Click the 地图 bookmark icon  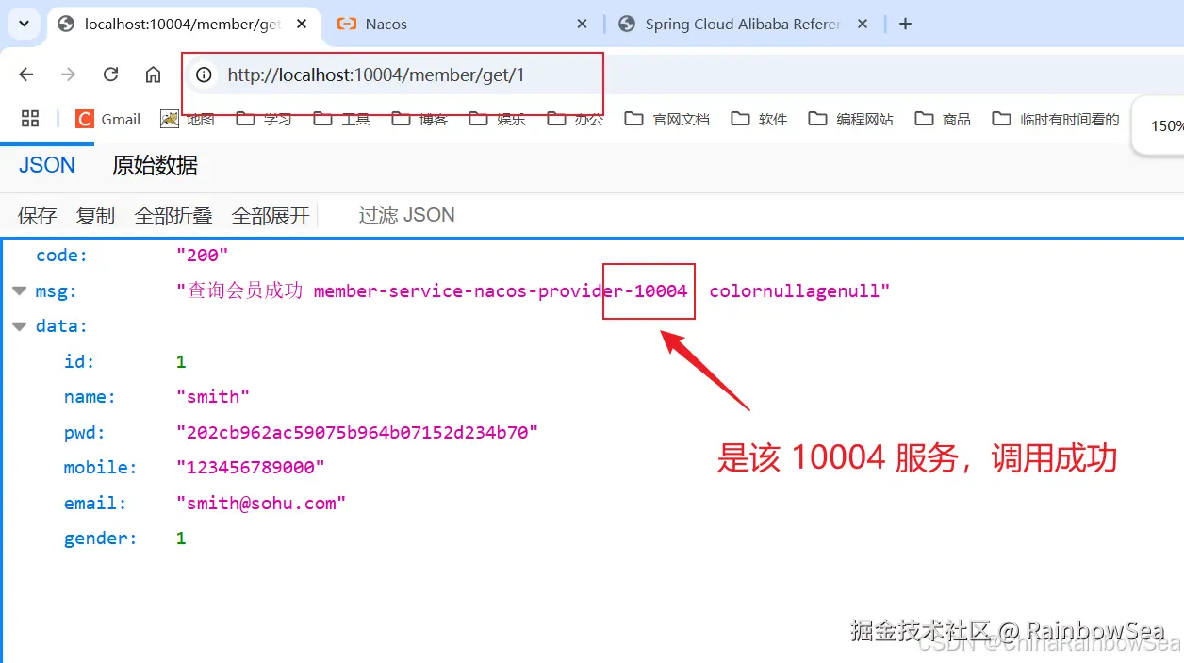coord(171,118)
